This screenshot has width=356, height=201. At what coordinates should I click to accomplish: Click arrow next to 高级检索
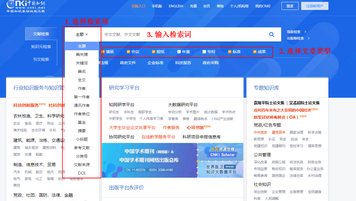pyautogui.click(x=305, y=32)
